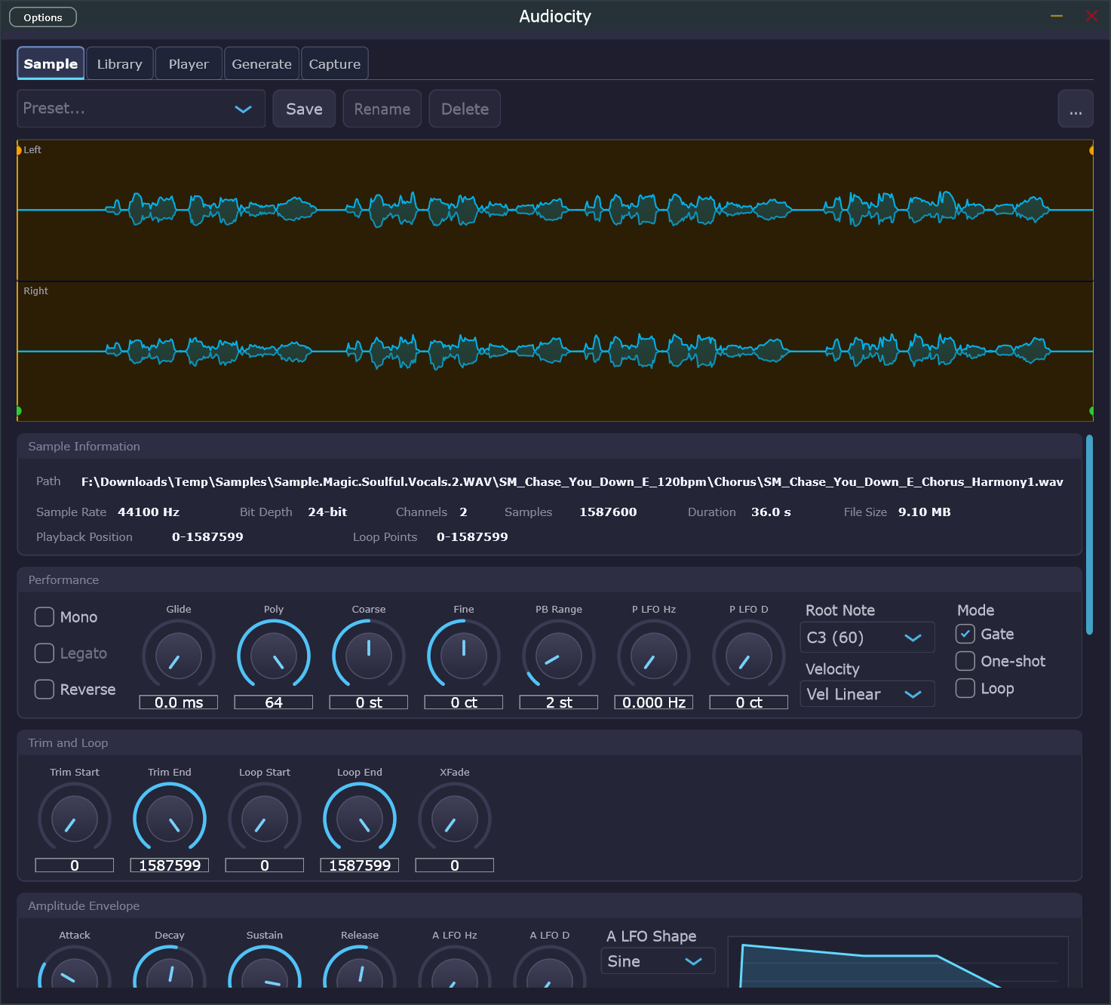The image size is (1111, 1005).
Task: Click the Glide knob
Action: tap(179, 656)
